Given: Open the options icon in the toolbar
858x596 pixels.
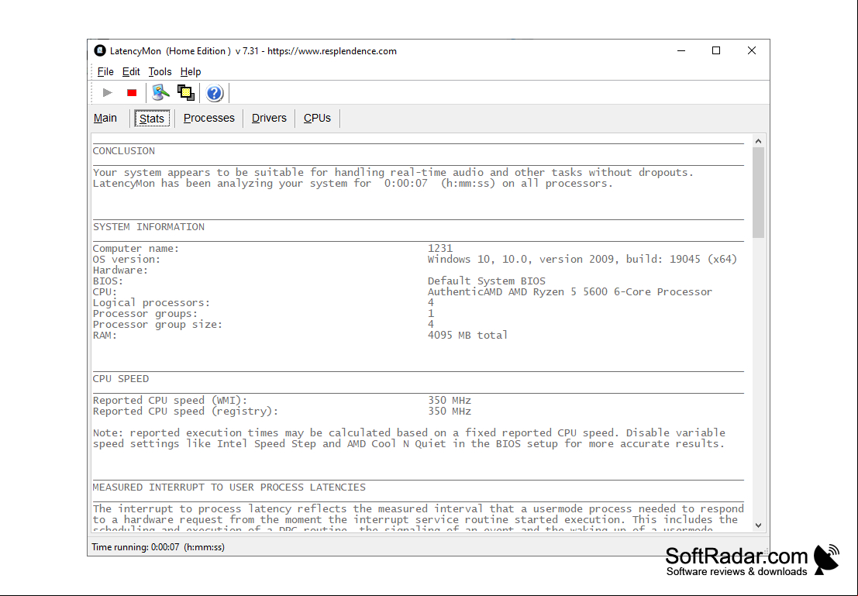Looking at the screenshot, I should [x=160, y=93].
